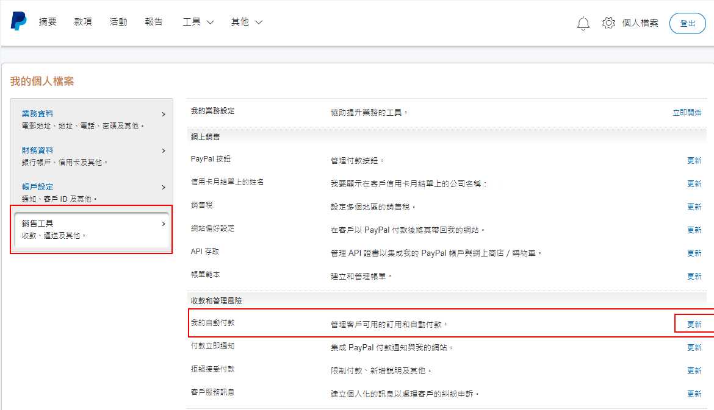714x410 pixels.
Task: Click description 管理客戶可用的訂用和自動付款
Action: coord(389,325)
